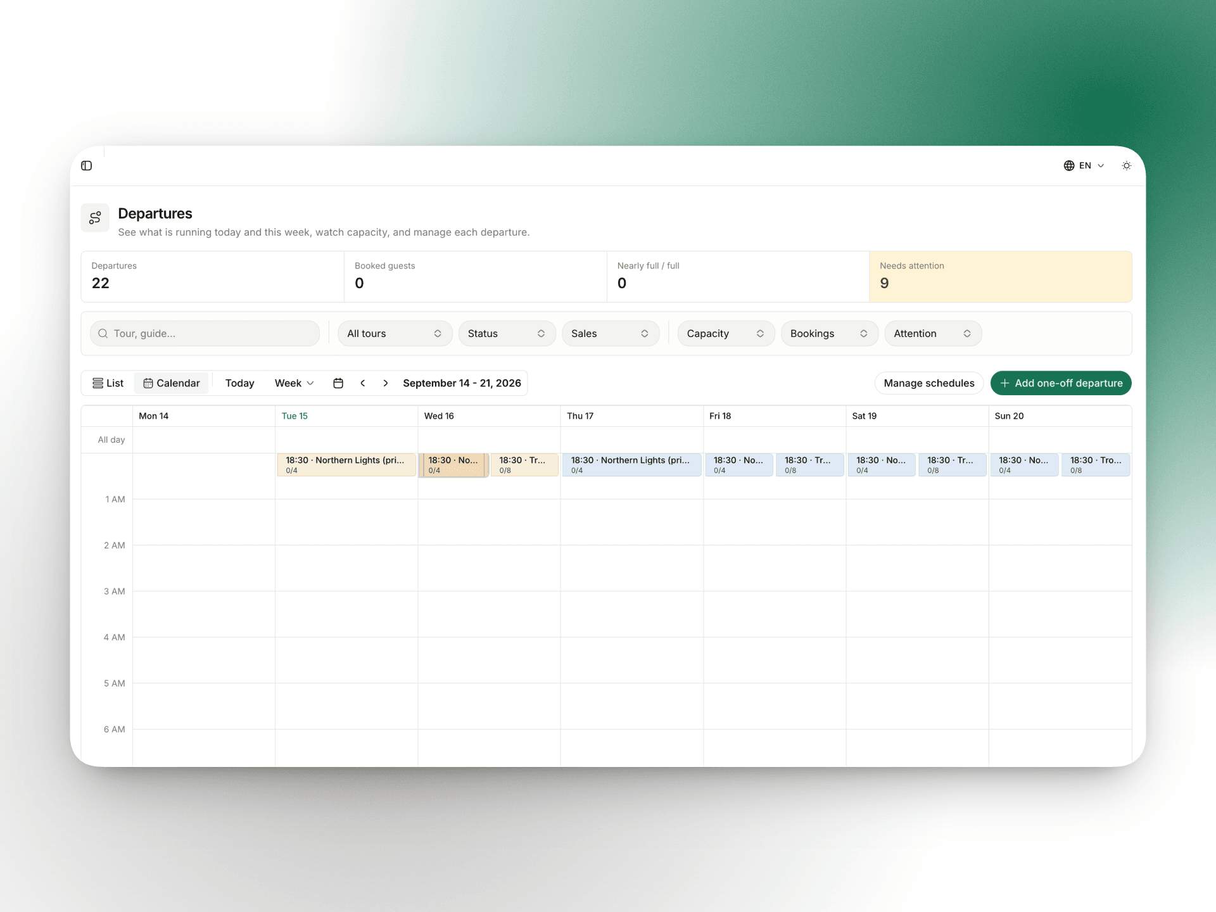Click the Today button

click(x=240, y=383)
